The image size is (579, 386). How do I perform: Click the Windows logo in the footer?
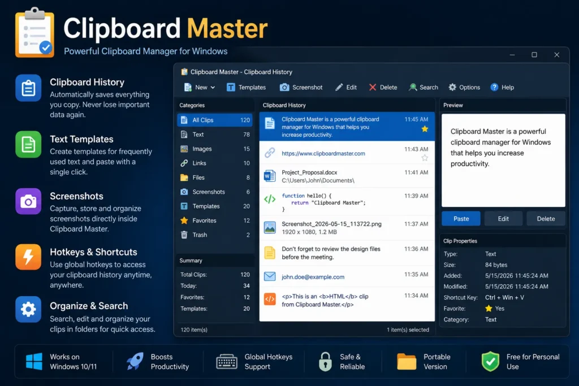(x=34, y=361)
